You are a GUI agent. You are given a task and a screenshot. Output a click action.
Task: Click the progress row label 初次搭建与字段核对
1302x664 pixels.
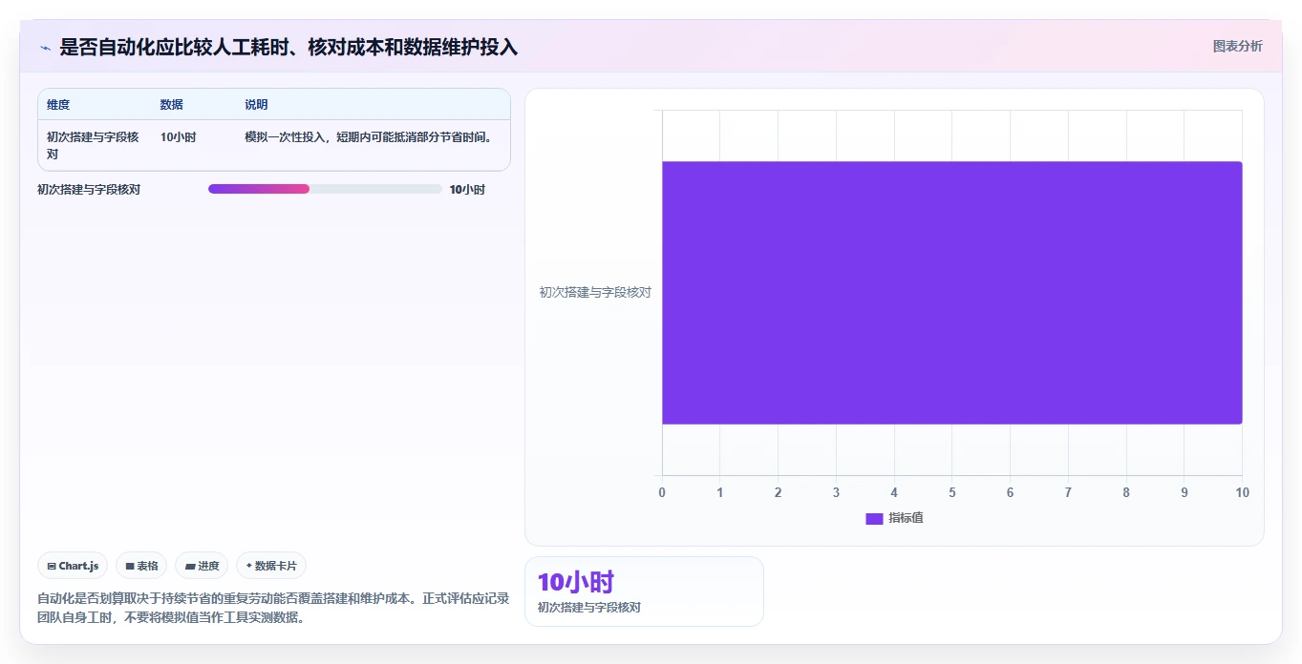[x=89, y=190]
